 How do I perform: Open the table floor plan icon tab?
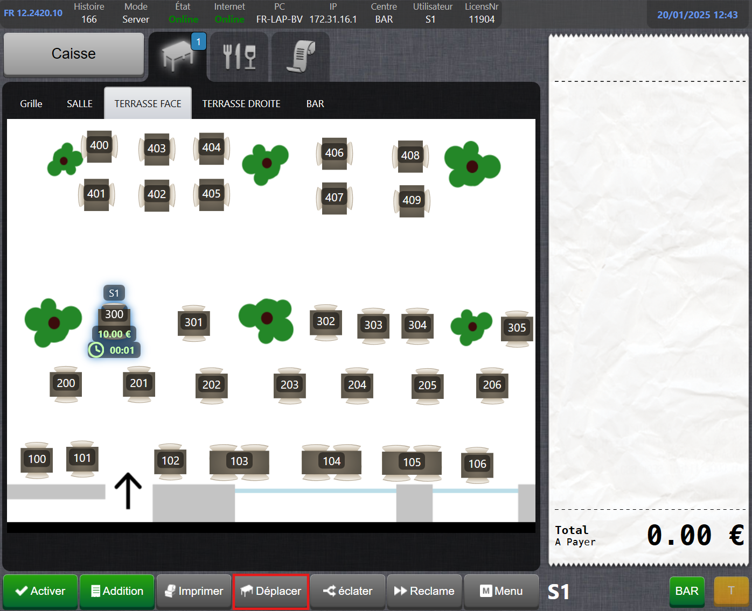click(x=178, y=56)
